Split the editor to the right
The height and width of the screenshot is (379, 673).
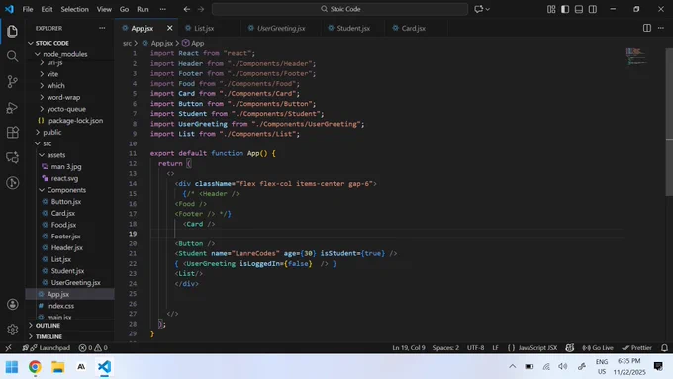(x=647, y=28)
